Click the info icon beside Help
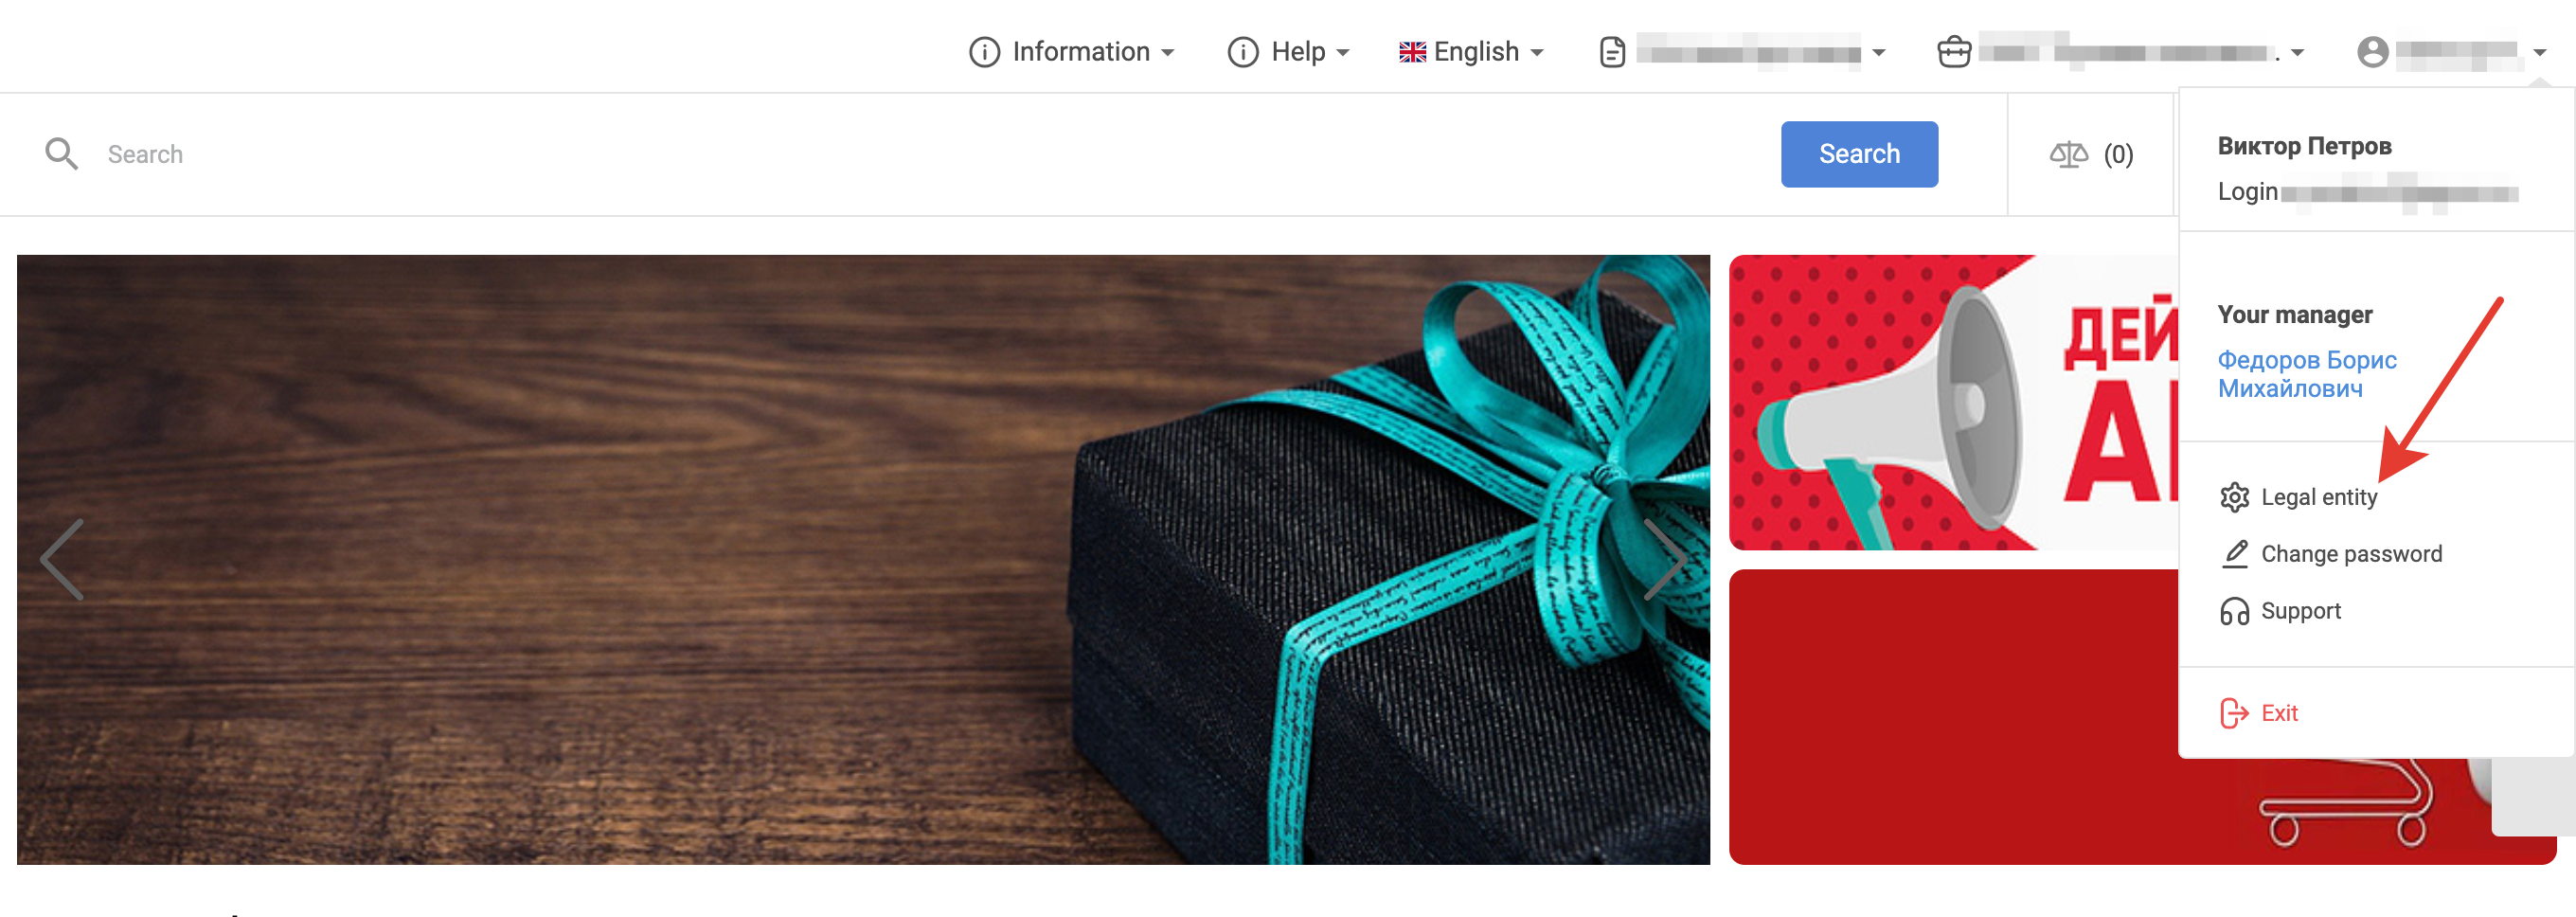This screenshot has height=917, width=2576. pyautogui.click(x=1242, y=52)
